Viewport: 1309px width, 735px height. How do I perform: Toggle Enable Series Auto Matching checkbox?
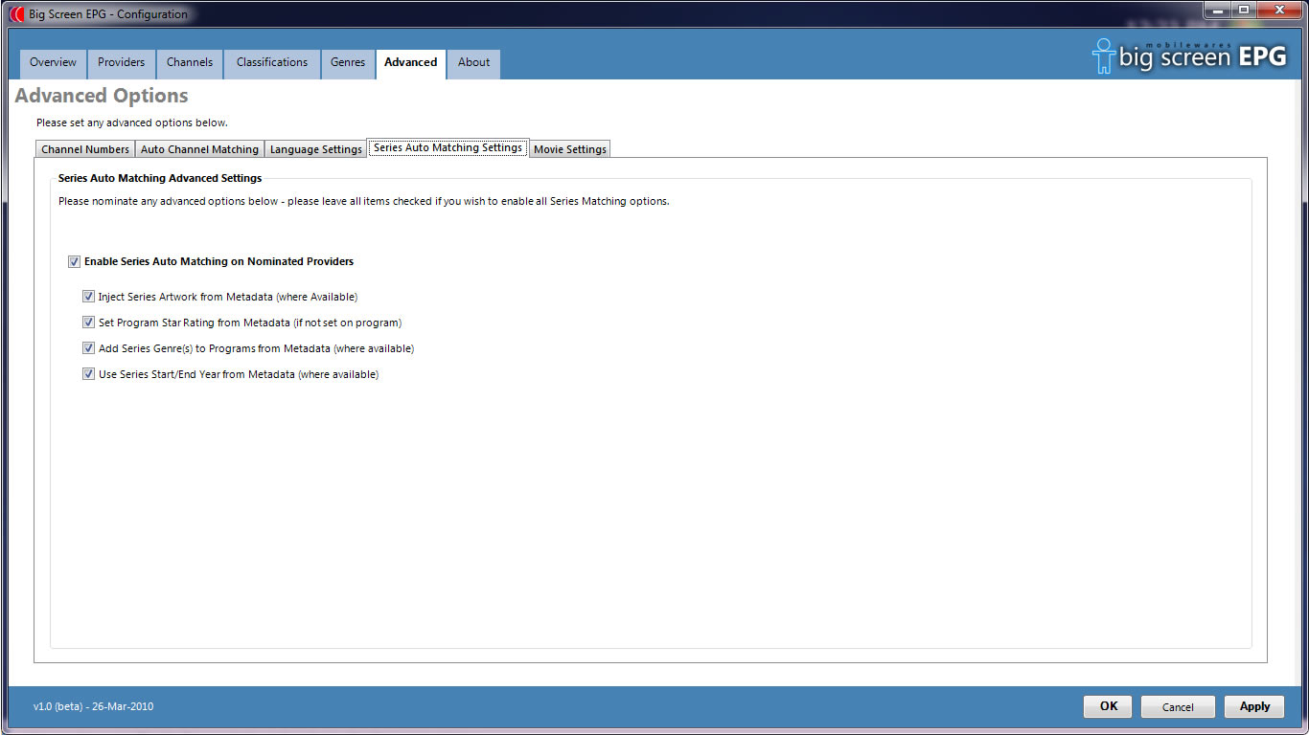(74, 261)
